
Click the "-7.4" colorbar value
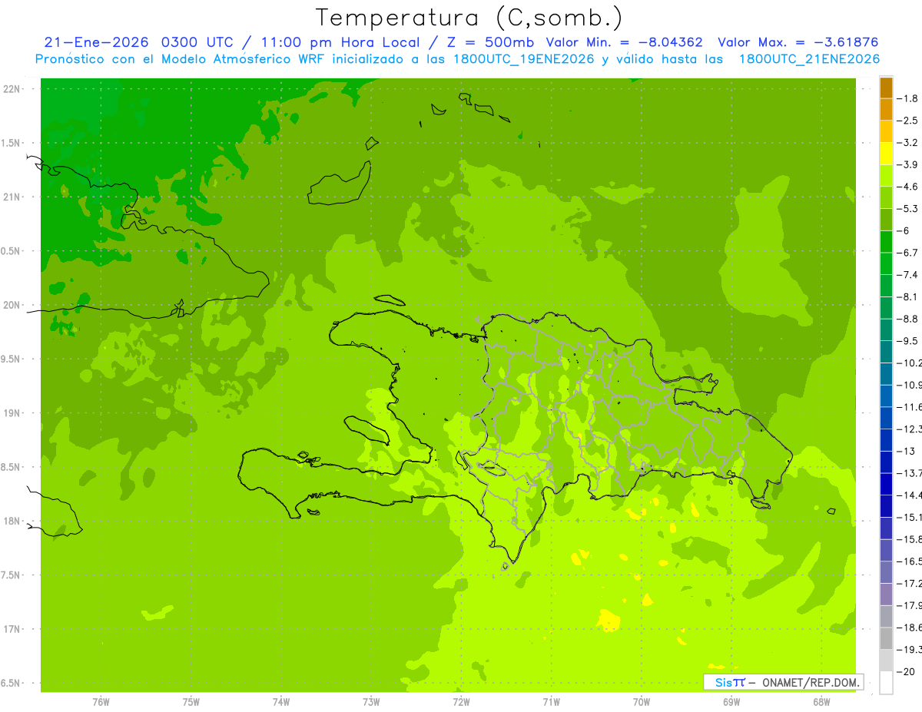(908, 275)
